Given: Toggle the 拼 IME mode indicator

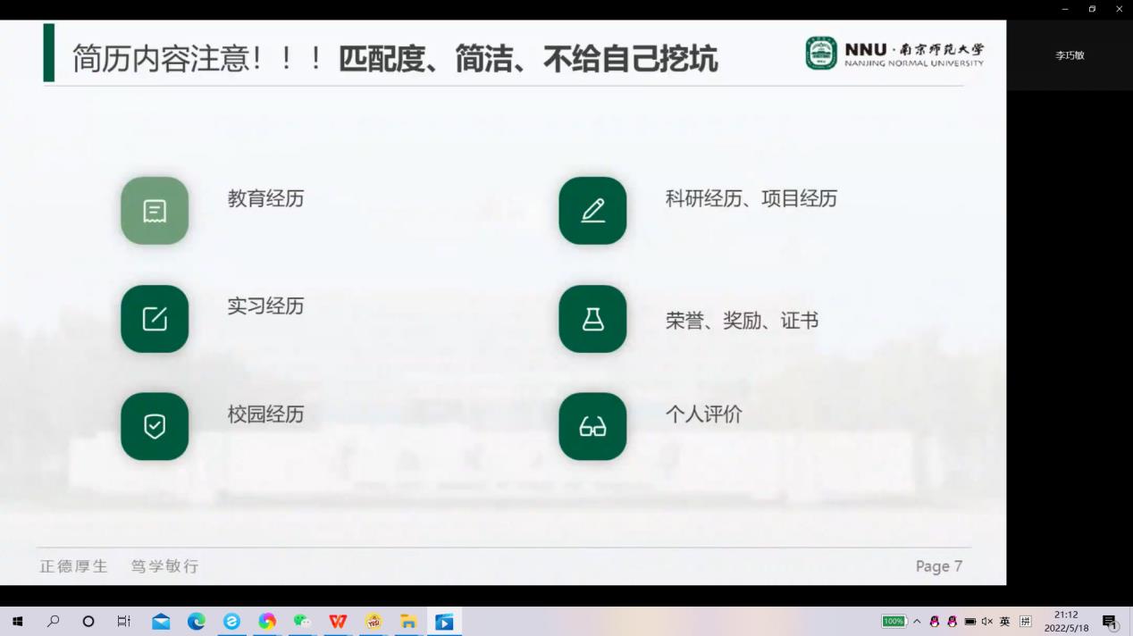Looking at the screenshot, I should [1025, 622].
